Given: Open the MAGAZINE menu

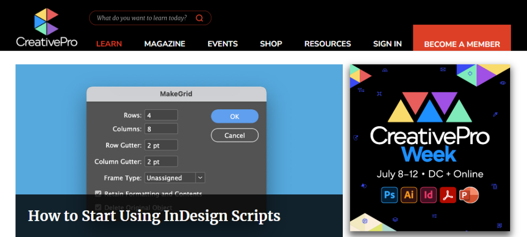Looking at the screenshot, I should (x=165, y=44).
